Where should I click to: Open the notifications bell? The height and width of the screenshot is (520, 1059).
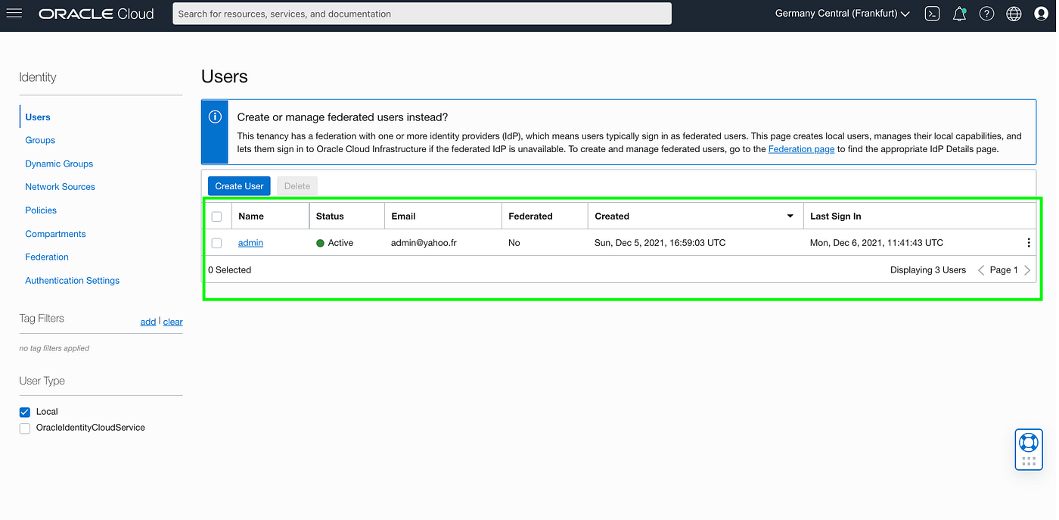(x=959, y=13)
